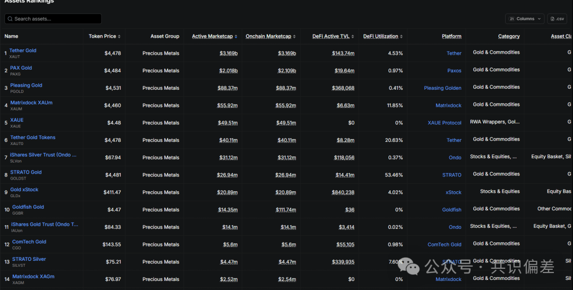The height and width of the screenshot is (290, 573).
Task: Click the Asset Group column header
Action: click(x=165, y=36)
